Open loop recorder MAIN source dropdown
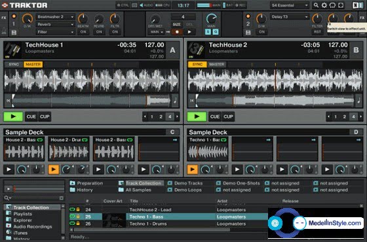367x242 pixels. pos(156,32)
